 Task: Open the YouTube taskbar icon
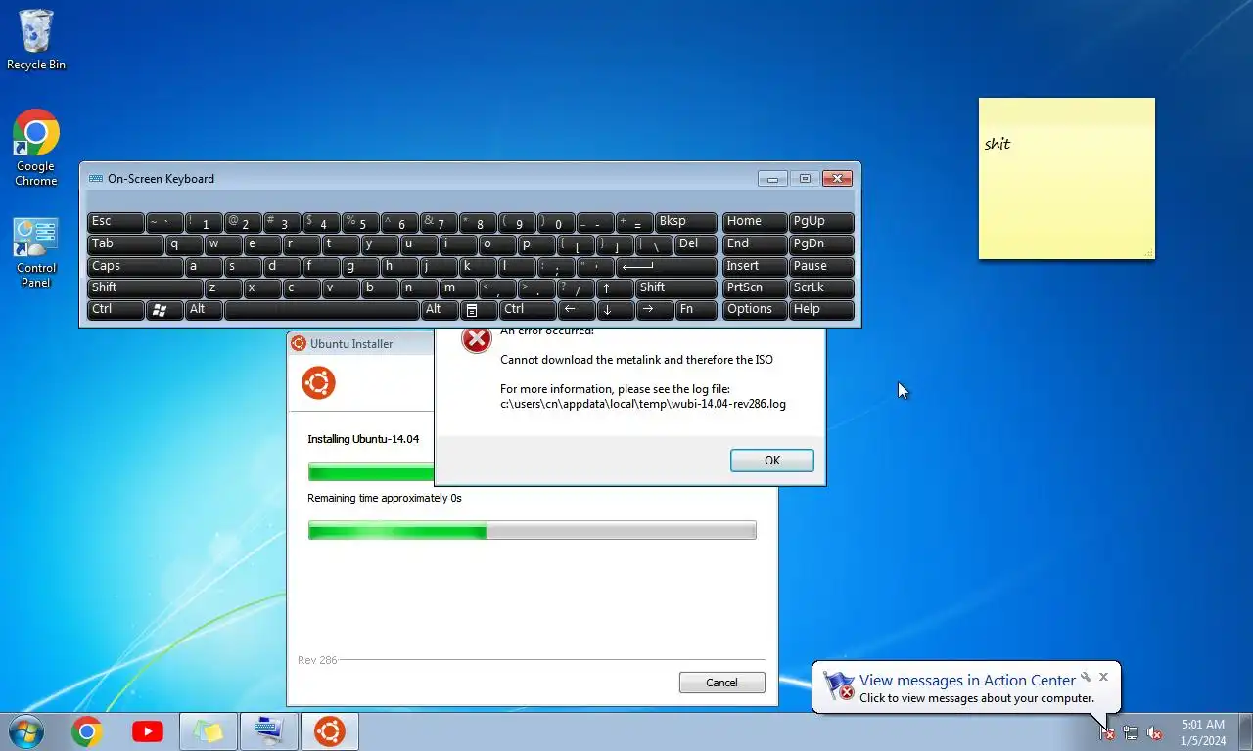click(148, 731)
